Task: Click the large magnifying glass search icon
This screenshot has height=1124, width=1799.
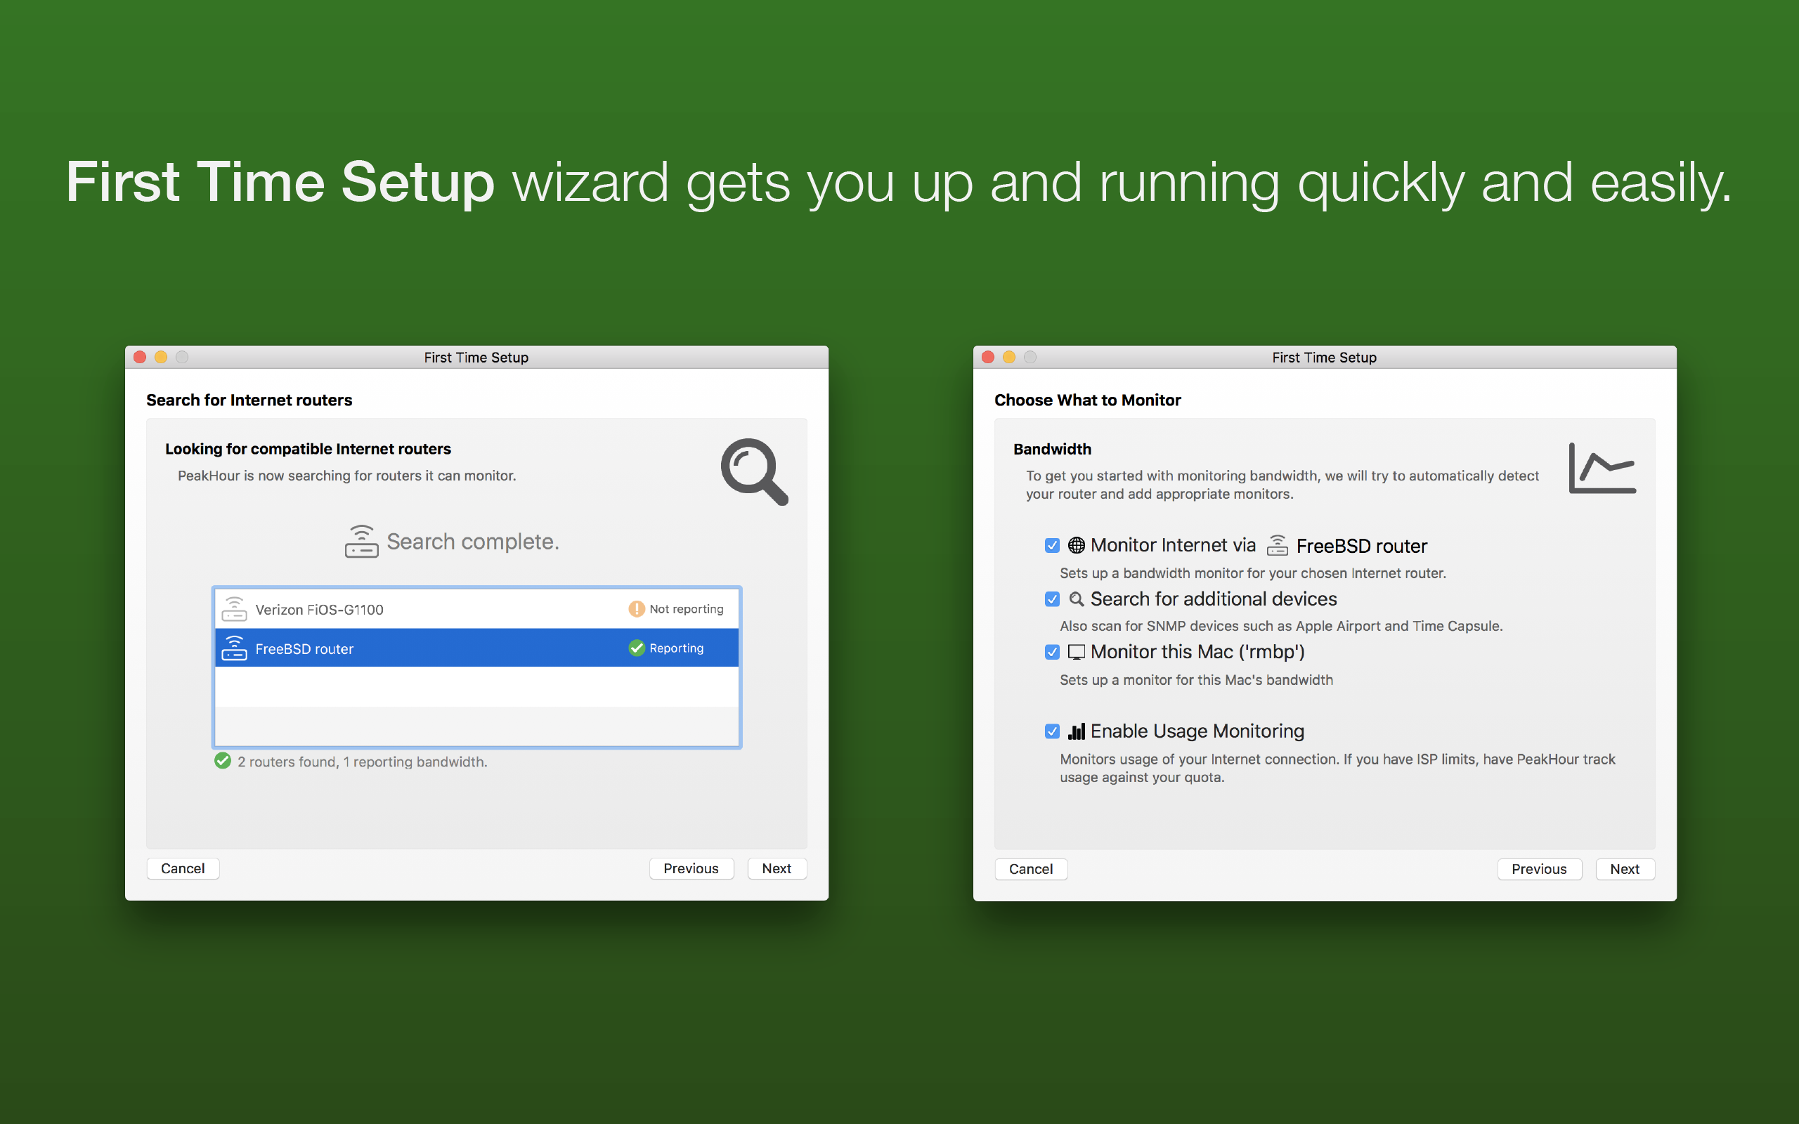Action: click(x=753, y=471)
